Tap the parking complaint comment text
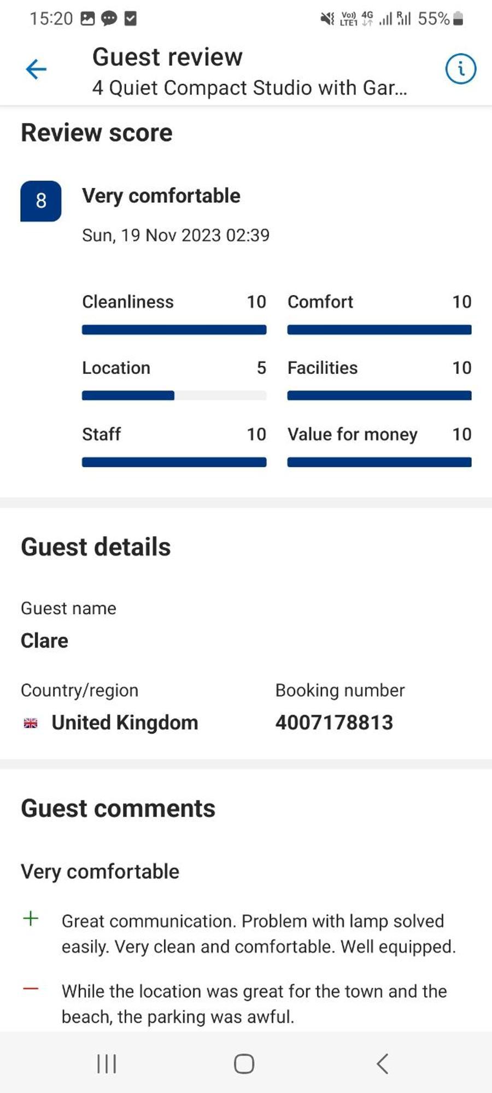The width and height of the screenshot is (492, 1093). (254, 1004)
